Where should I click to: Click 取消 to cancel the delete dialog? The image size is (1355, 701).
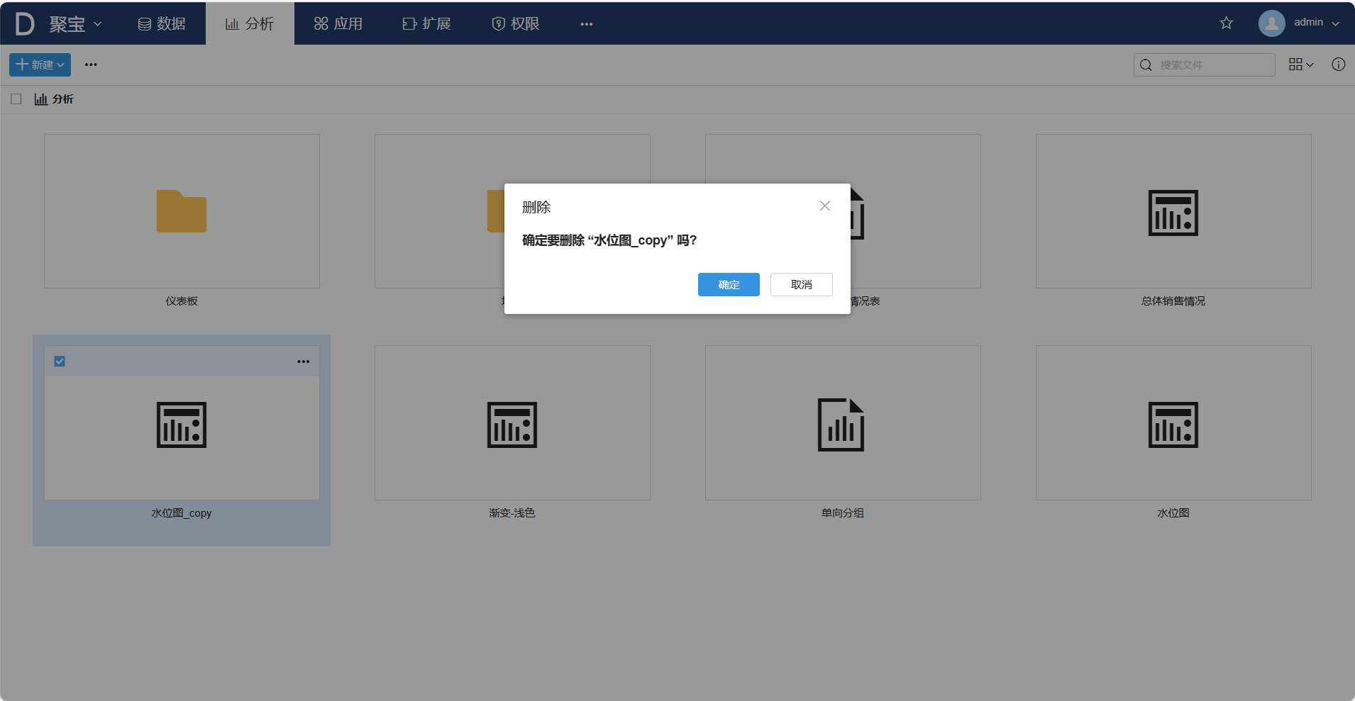coord(801,284)
